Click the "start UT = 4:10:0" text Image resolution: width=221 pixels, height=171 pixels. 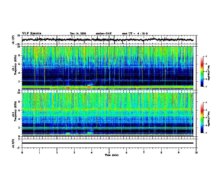click(135, 34)
